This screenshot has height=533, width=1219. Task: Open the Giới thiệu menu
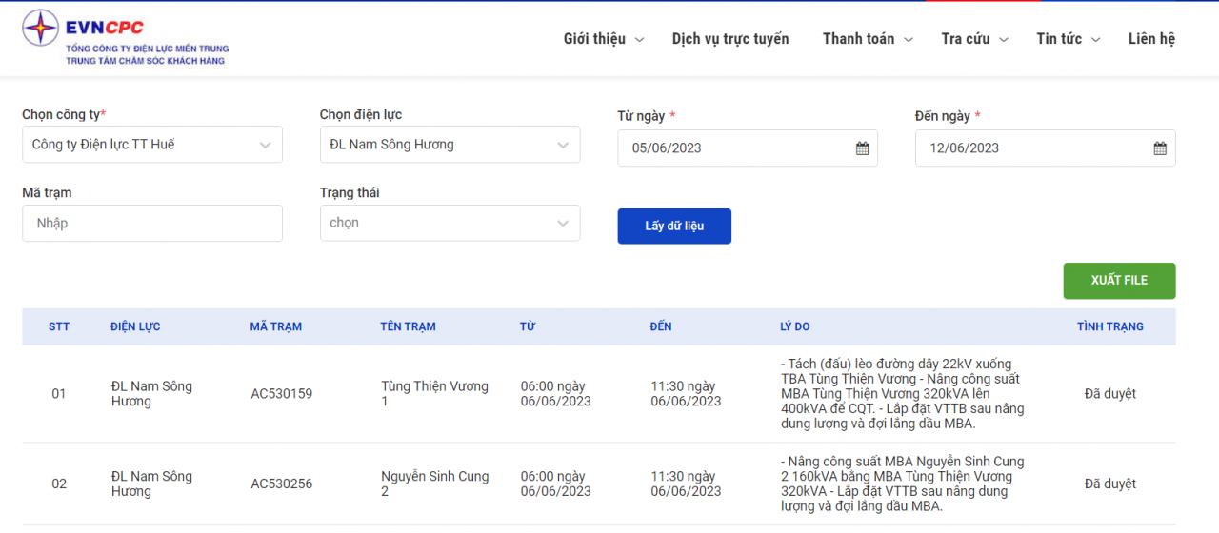pos(594,39)
